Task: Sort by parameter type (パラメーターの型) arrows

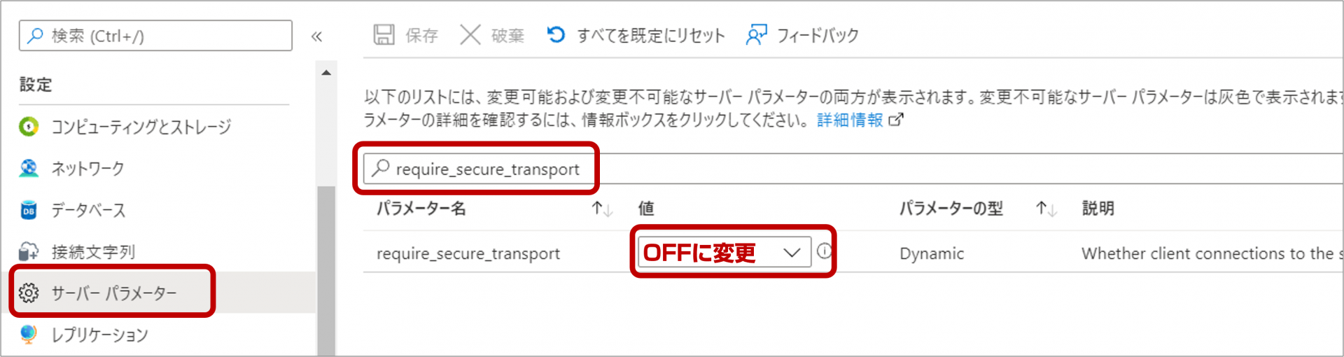Action: click(x=1046, y=209)
